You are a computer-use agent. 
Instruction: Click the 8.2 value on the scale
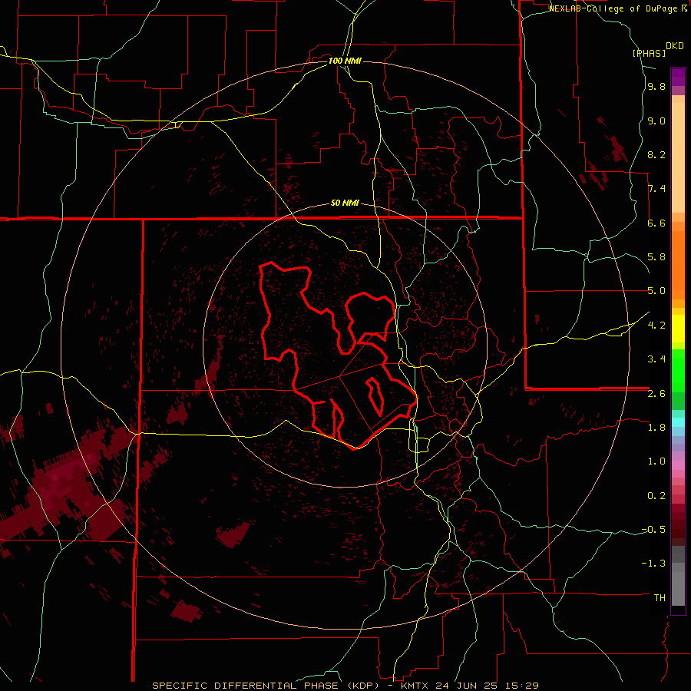point(656,154)
